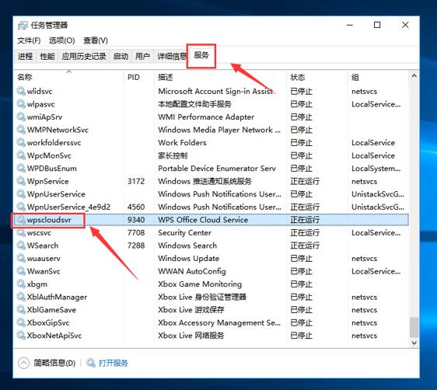Open the 文件(F) menu

pos(29,40)
